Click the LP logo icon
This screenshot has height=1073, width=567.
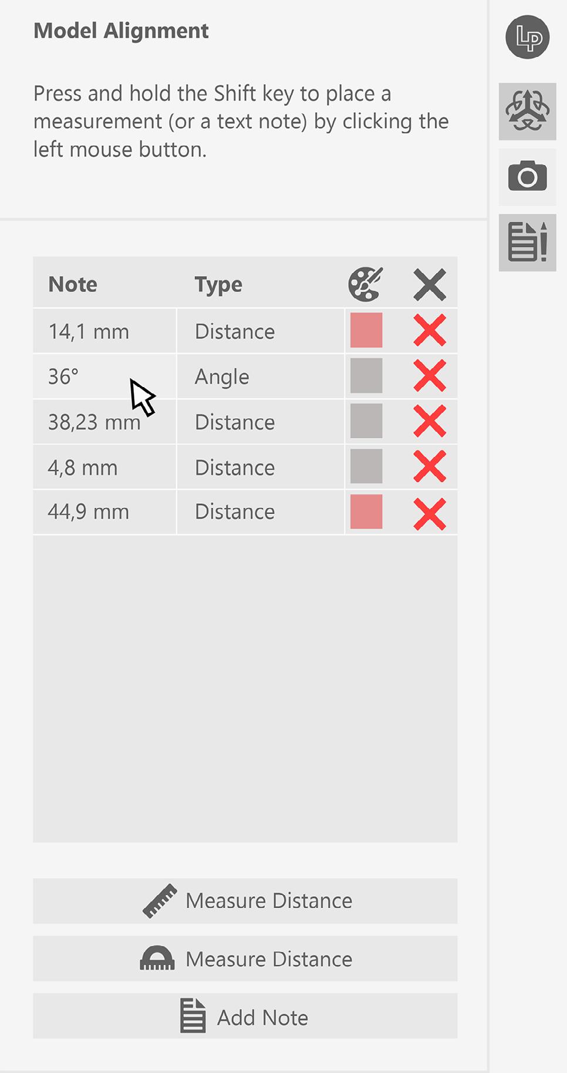(x=527, y=37)
